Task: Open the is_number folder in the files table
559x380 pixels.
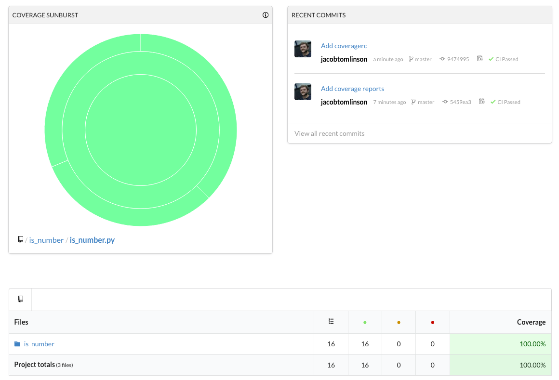Action: 39,344
